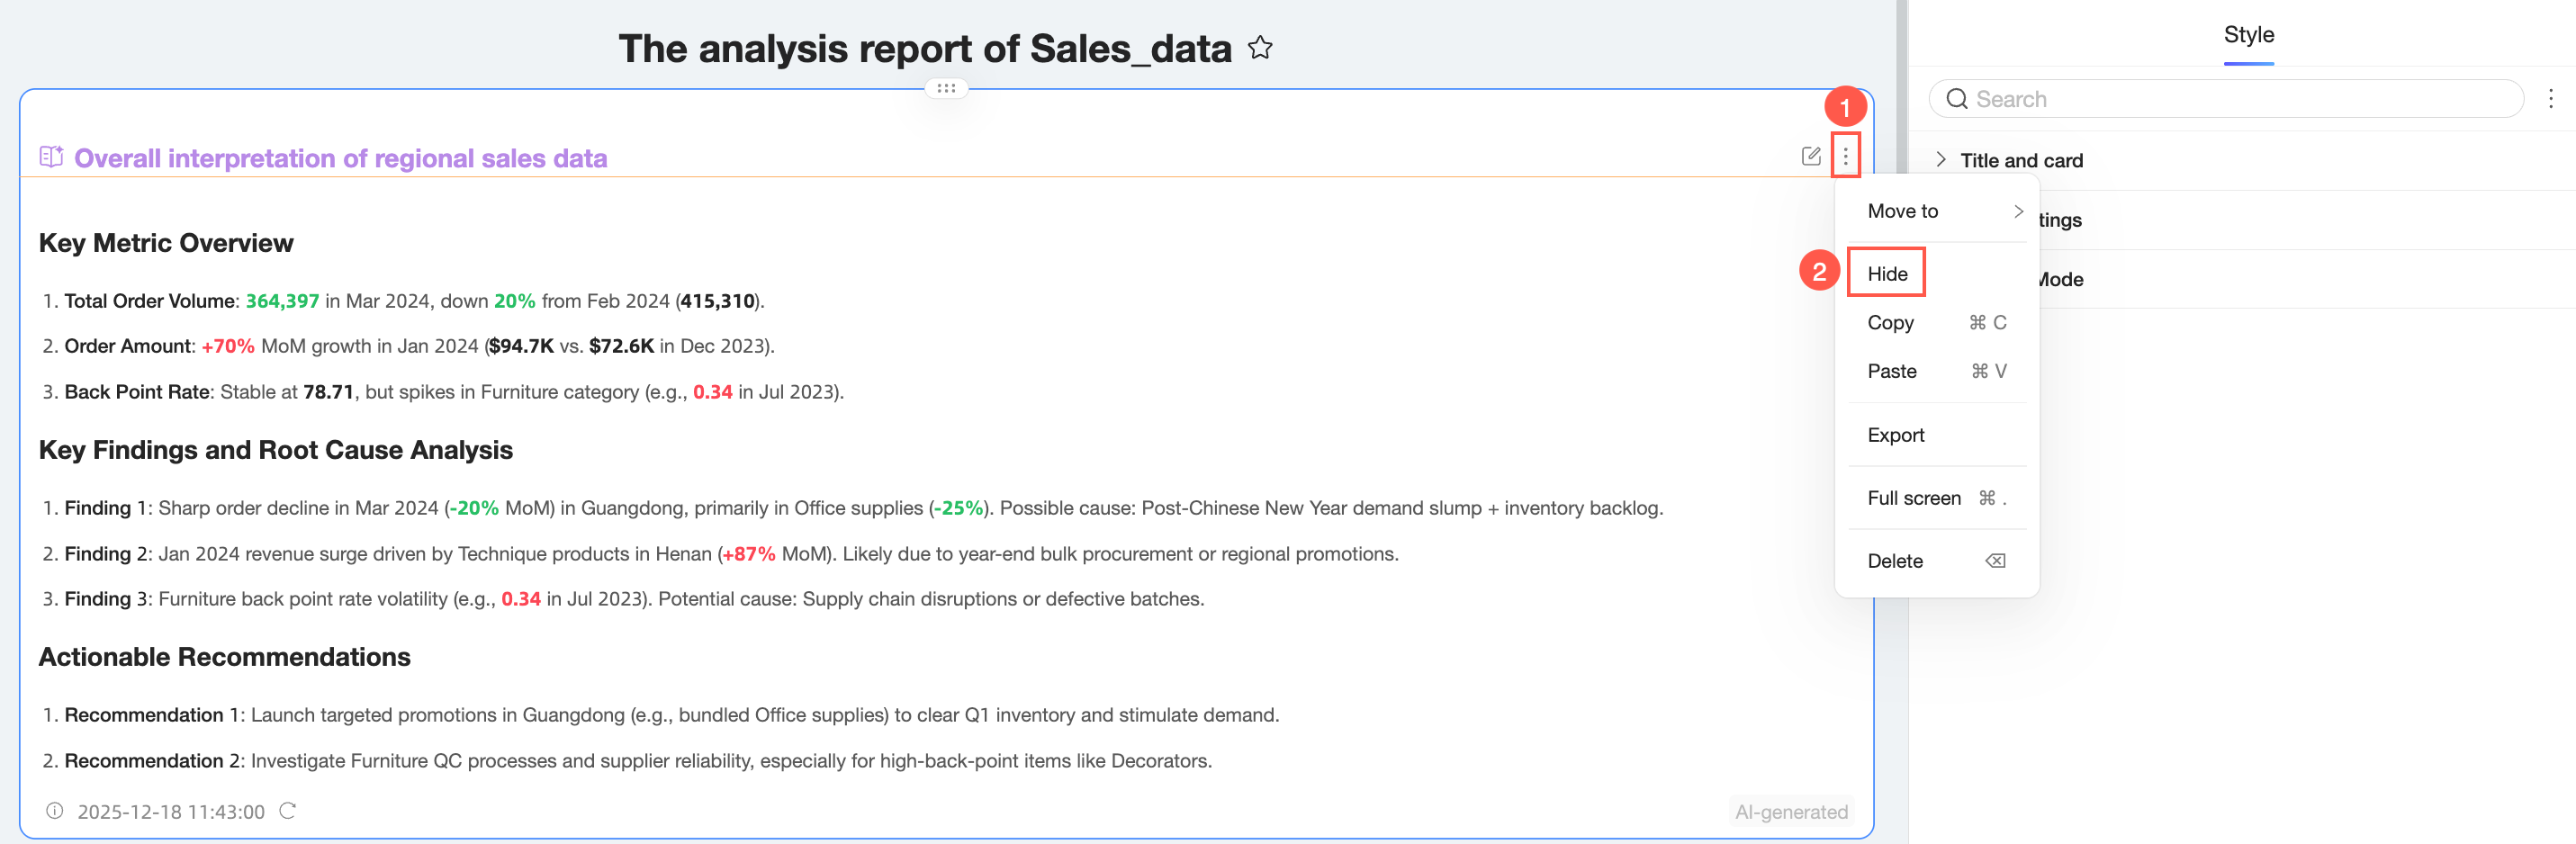Choose Paste in the context menu
Screen dimensions: 2576x844
(x=1891, y=371)
